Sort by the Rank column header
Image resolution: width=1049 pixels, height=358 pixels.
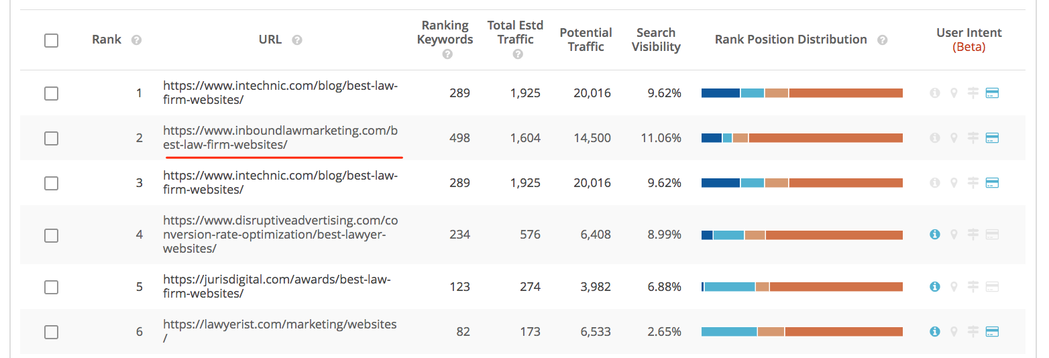(x=107, y=40)
